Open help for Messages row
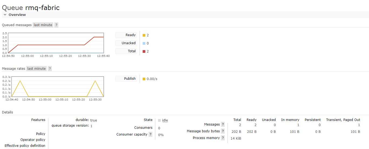The width and height of the screenshot is (369, 149). 223,124
